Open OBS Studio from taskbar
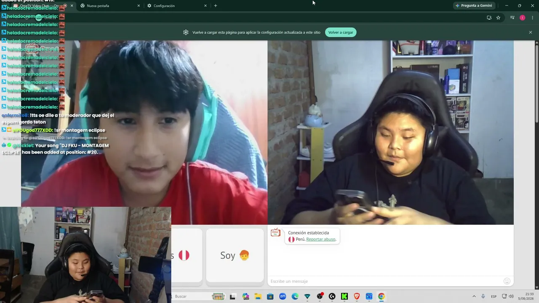The image size is (539, 303). pos(320,297)
